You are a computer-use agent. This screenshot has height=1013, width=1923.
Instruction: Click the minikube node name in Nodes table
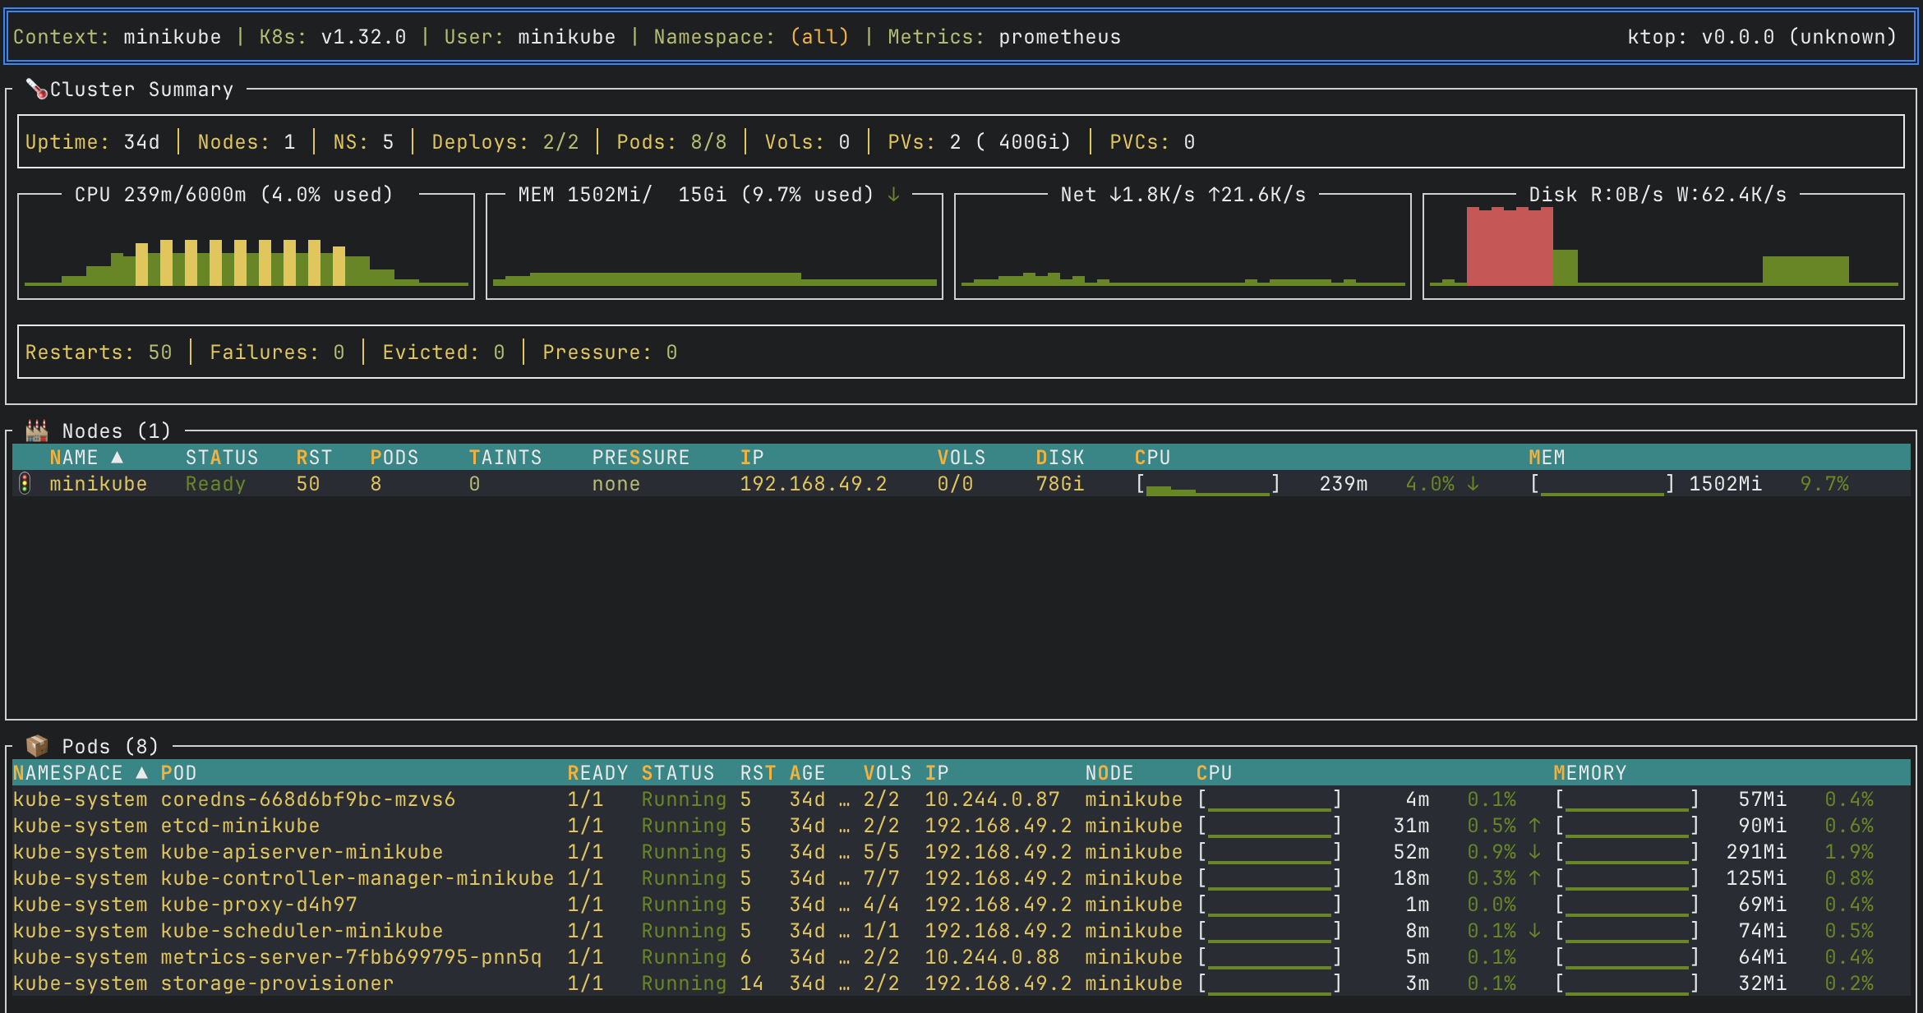point(99,484)
